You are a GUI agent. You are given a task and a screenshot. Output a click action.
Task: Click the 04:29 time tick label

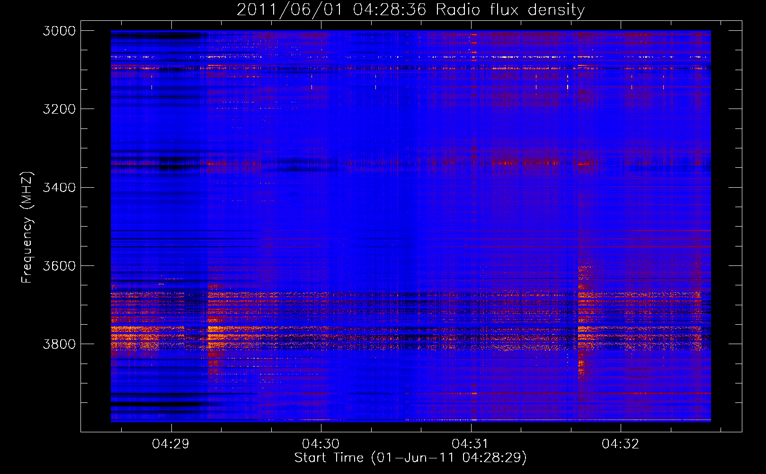click(x=171, y=444)
